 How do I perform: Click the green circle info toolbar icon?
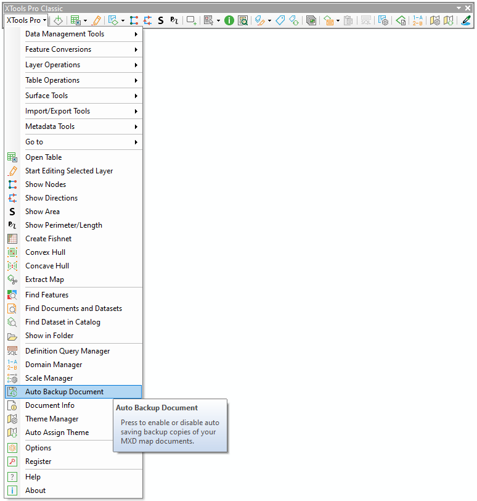229,20
